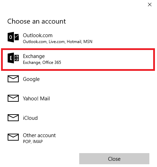This screenshot has height=167, width=157.
Task: Click the Outlook.com envelope icon
Action: point(13,37)
